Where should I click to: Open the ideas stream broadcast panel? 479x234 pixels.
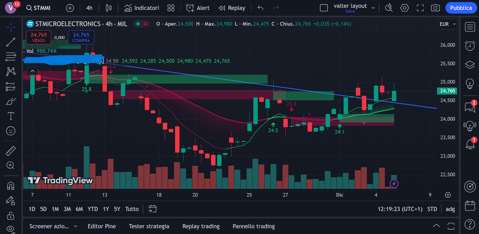470,126
